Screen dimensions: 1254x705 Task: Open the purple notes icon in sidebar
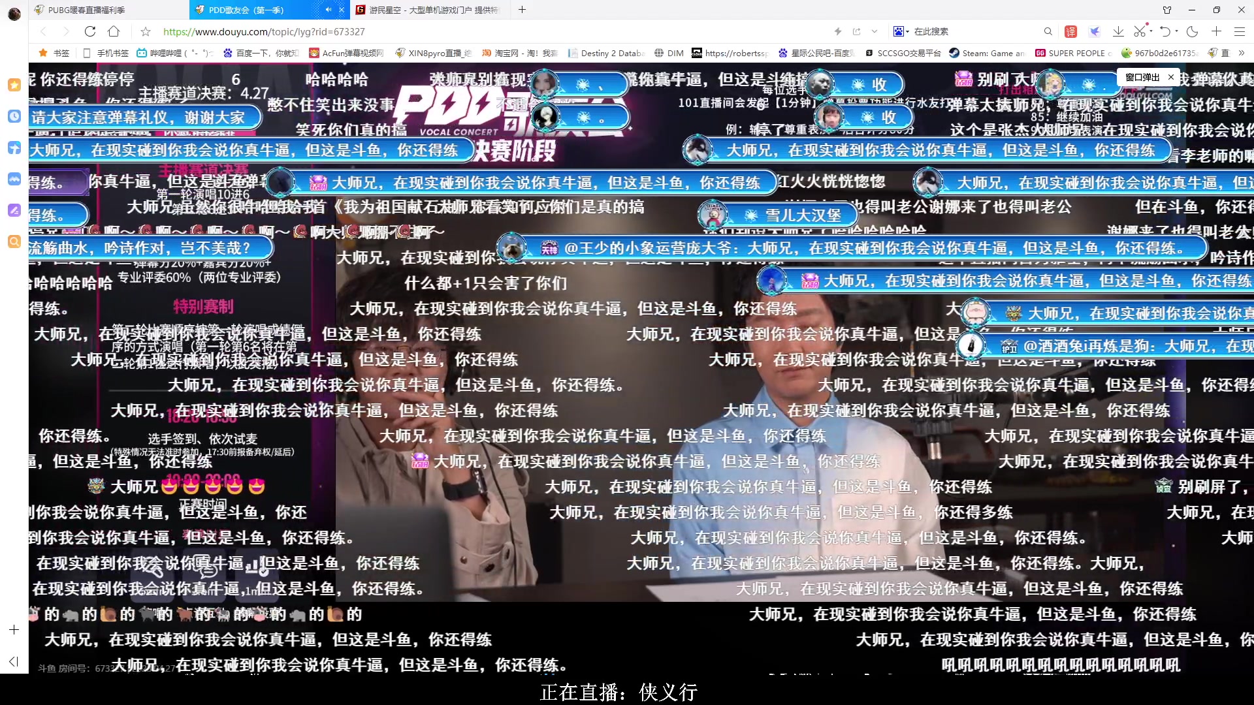pos(14,210)
